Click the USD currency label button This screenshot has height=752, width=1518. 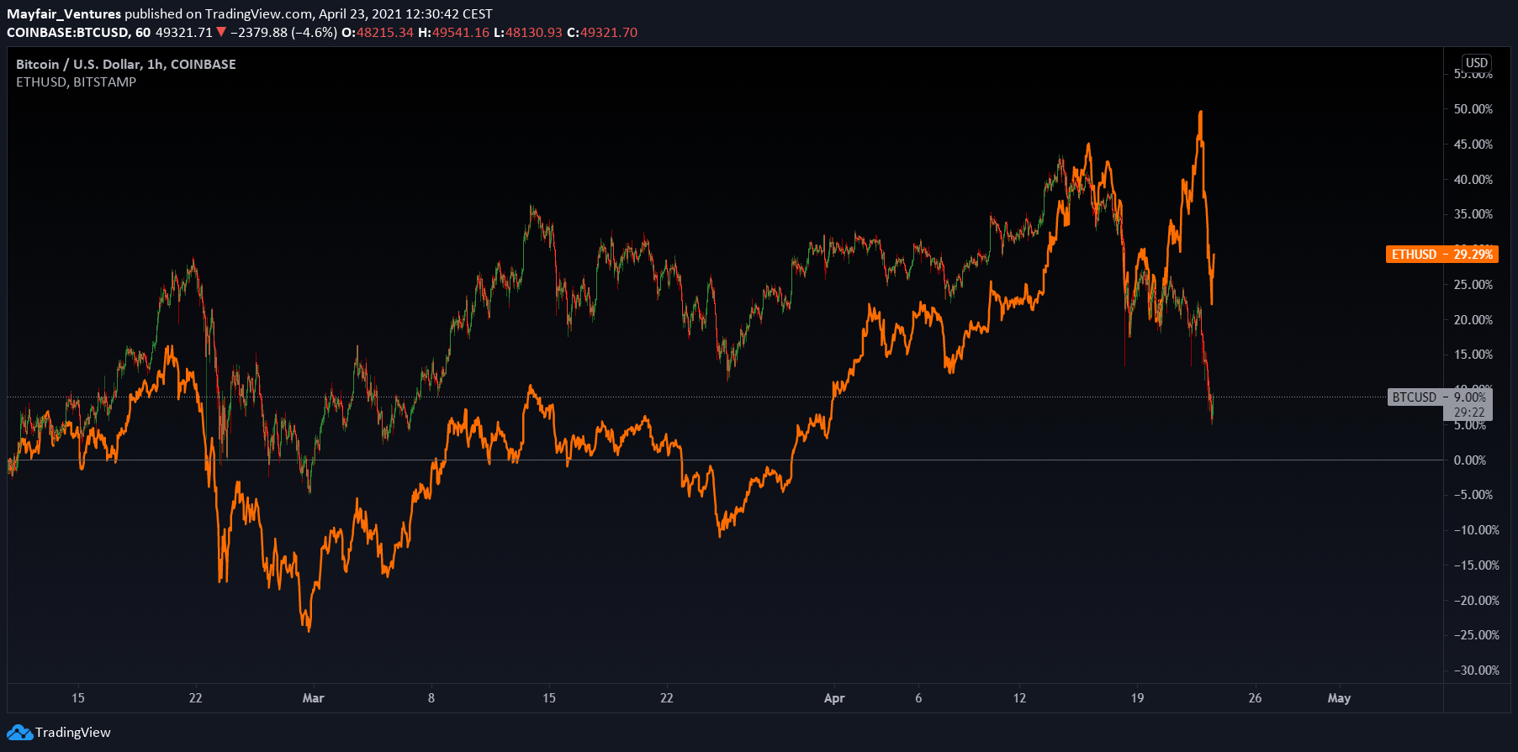tap(1477, 63)
